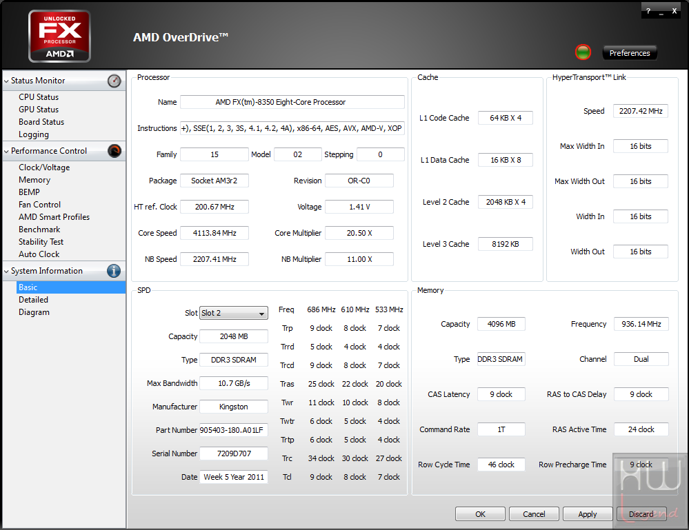Click the 686 MHz frequency column header

tap(321, 309)
